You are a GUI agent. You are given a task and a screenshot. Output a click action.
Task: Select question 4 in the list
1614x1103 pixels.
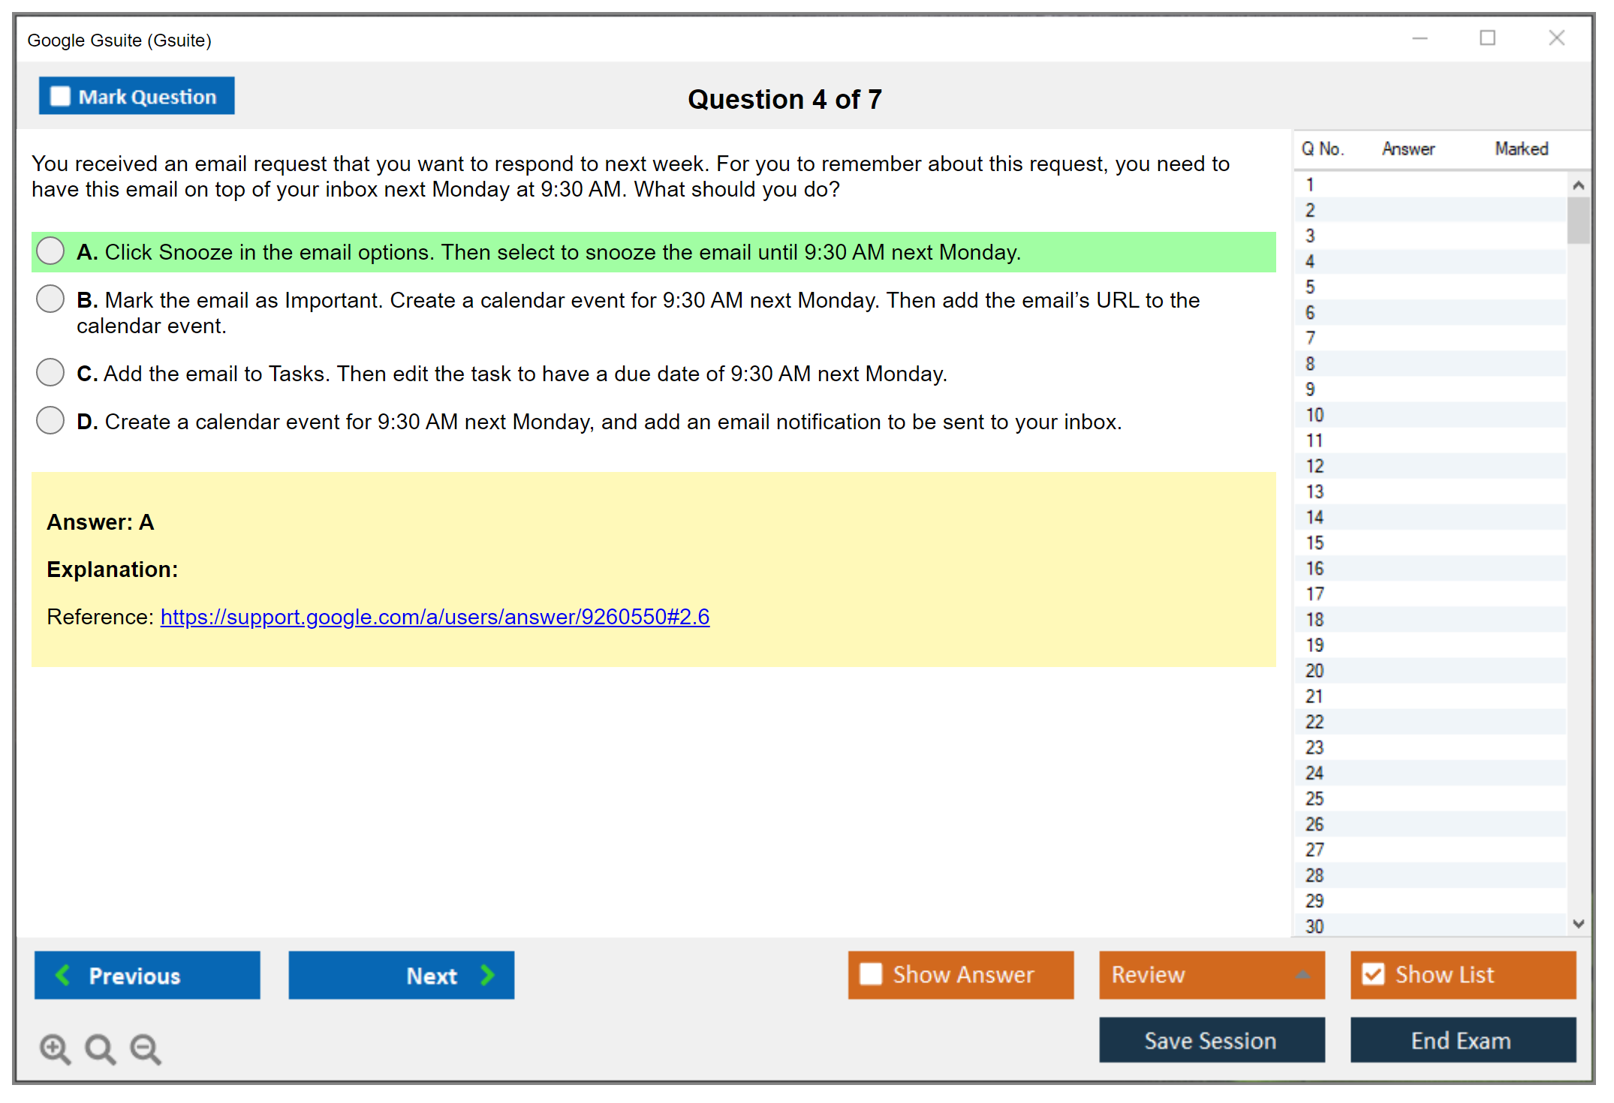(x=1310, y=261)
